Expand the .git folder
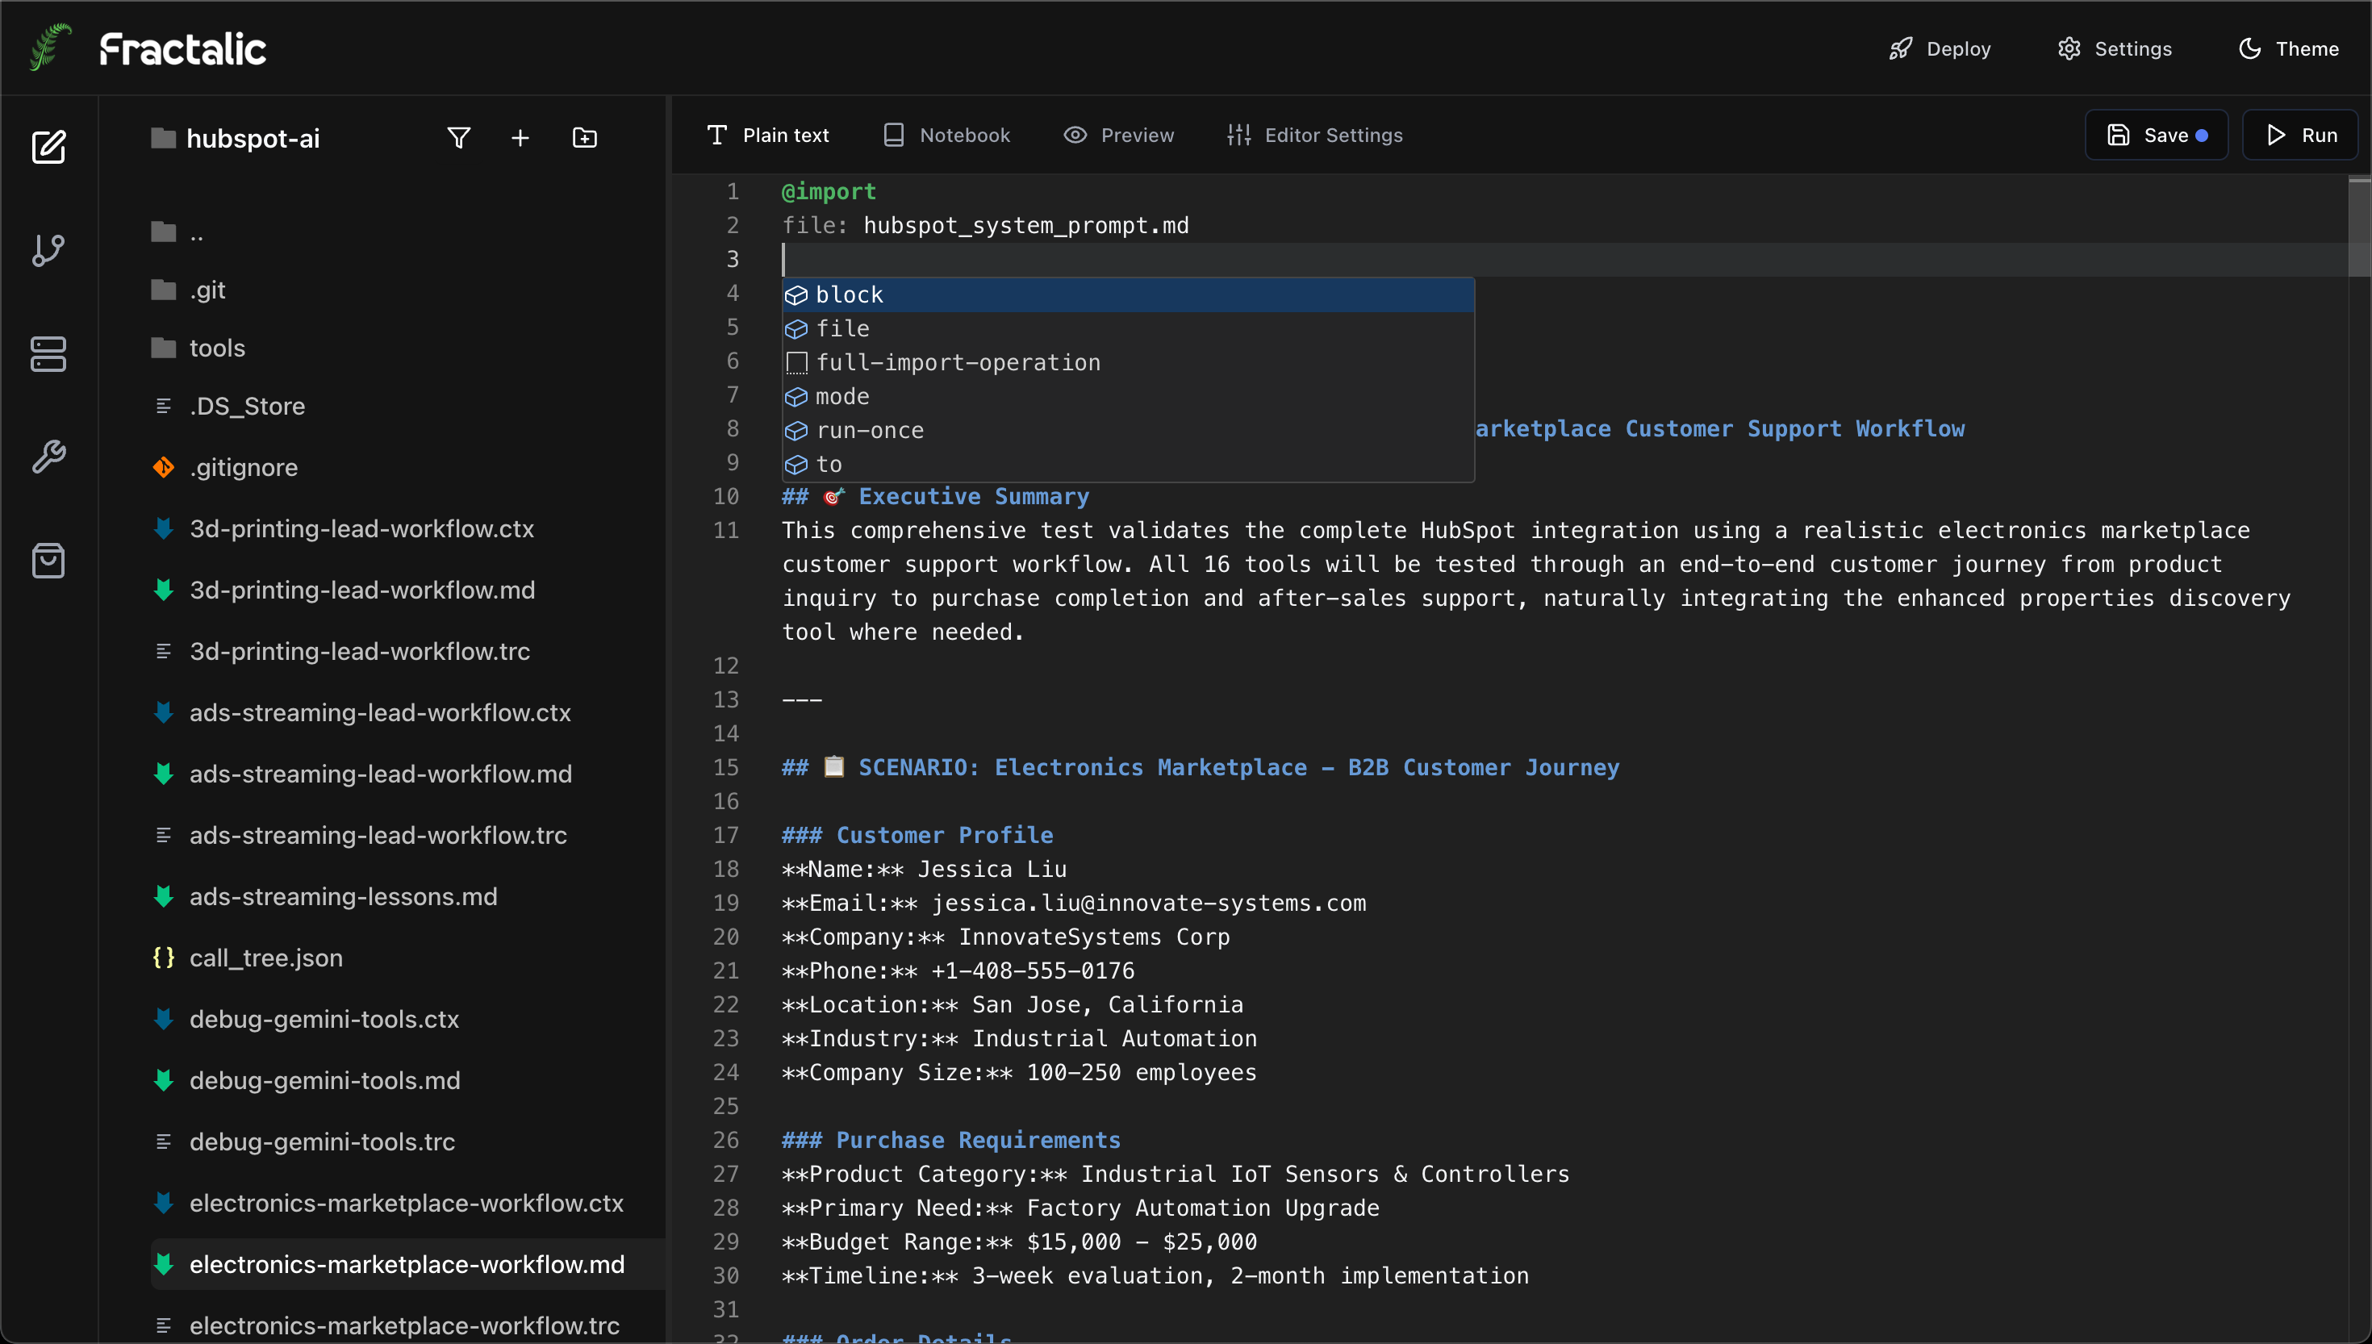Screen dimensions: 2372x1344 (x=188, y=290)
